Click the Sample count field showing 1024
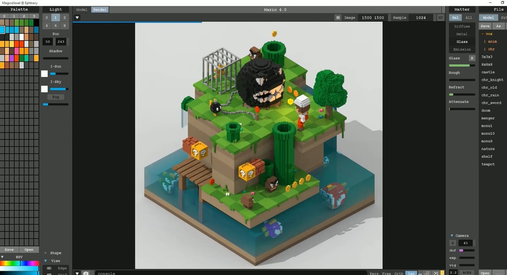507x275 pixels. coord(421,18)
